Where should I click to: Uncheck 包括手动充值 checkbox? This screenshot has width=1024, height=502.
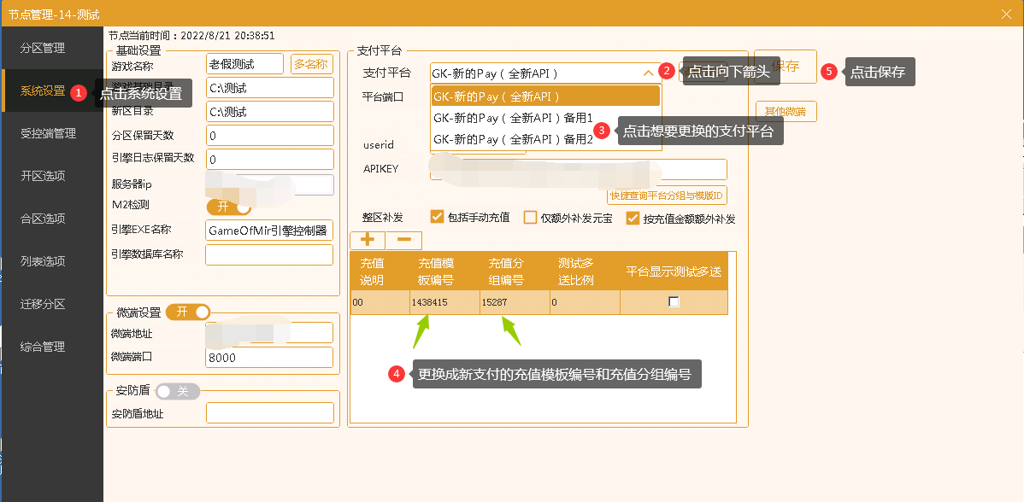(x=438, y=218)
